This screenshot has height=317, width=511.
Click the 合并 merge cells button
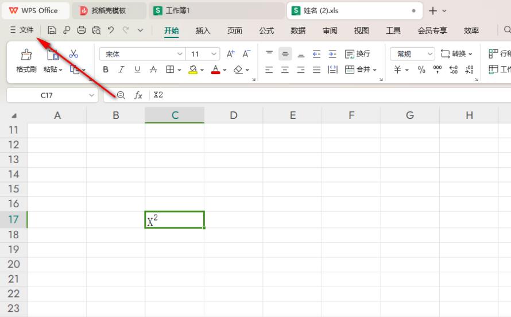pyautogui.click(x=361, y=69)
